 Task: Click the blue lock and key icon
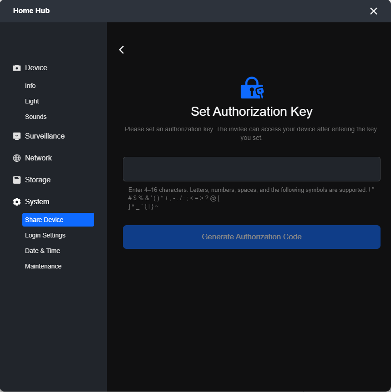click(252, 88)
